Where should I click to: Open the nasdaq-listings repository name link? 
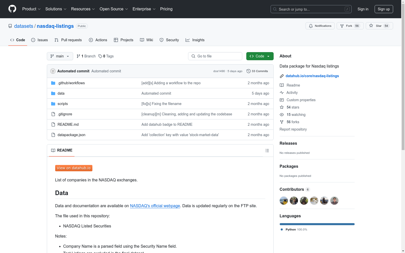point(55,26)
